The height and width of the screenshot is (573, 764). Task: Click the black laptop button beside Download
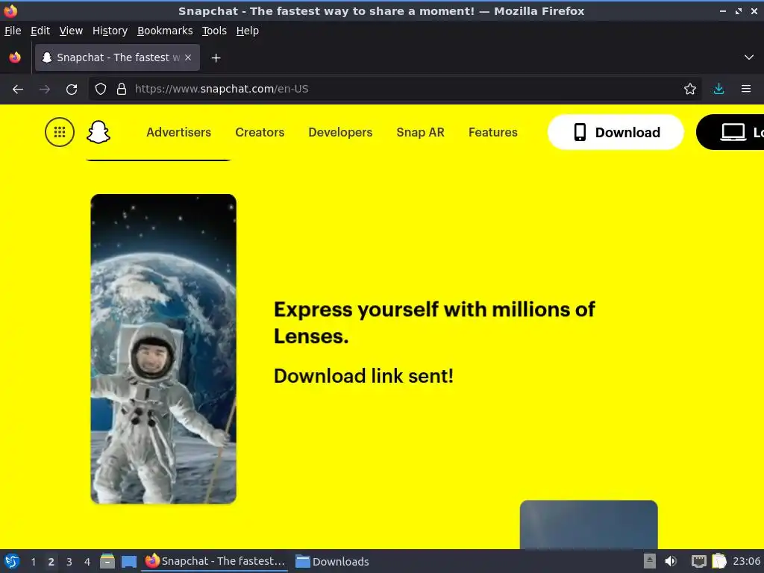click(730, 132)
